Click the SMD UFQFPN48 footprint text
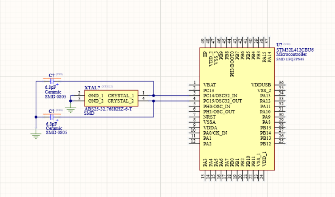Image resolution: width=335 pixels, height=197 pixels. tap(290, 59)
